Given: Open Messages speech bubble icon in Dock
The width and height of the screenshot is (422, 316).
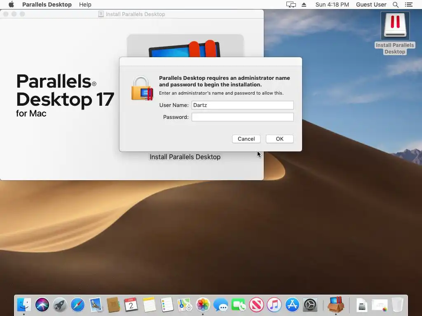Looking at the screenshot, I should (221, 305).
